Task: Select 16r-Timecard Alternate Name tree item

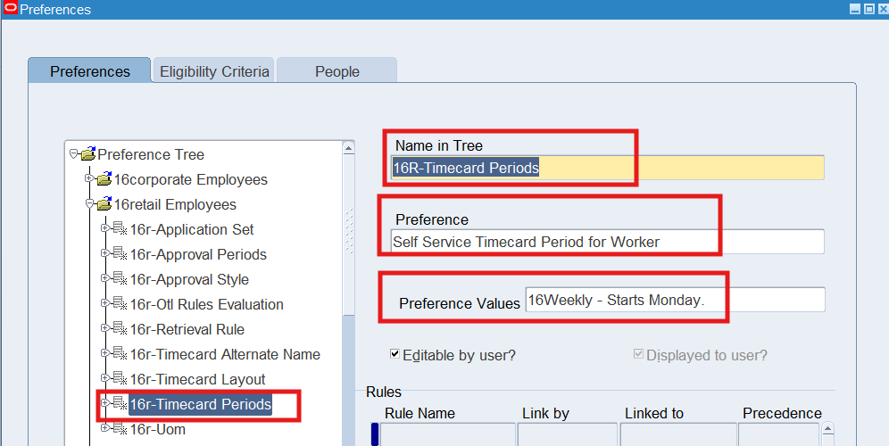Action: click(225, 354)
